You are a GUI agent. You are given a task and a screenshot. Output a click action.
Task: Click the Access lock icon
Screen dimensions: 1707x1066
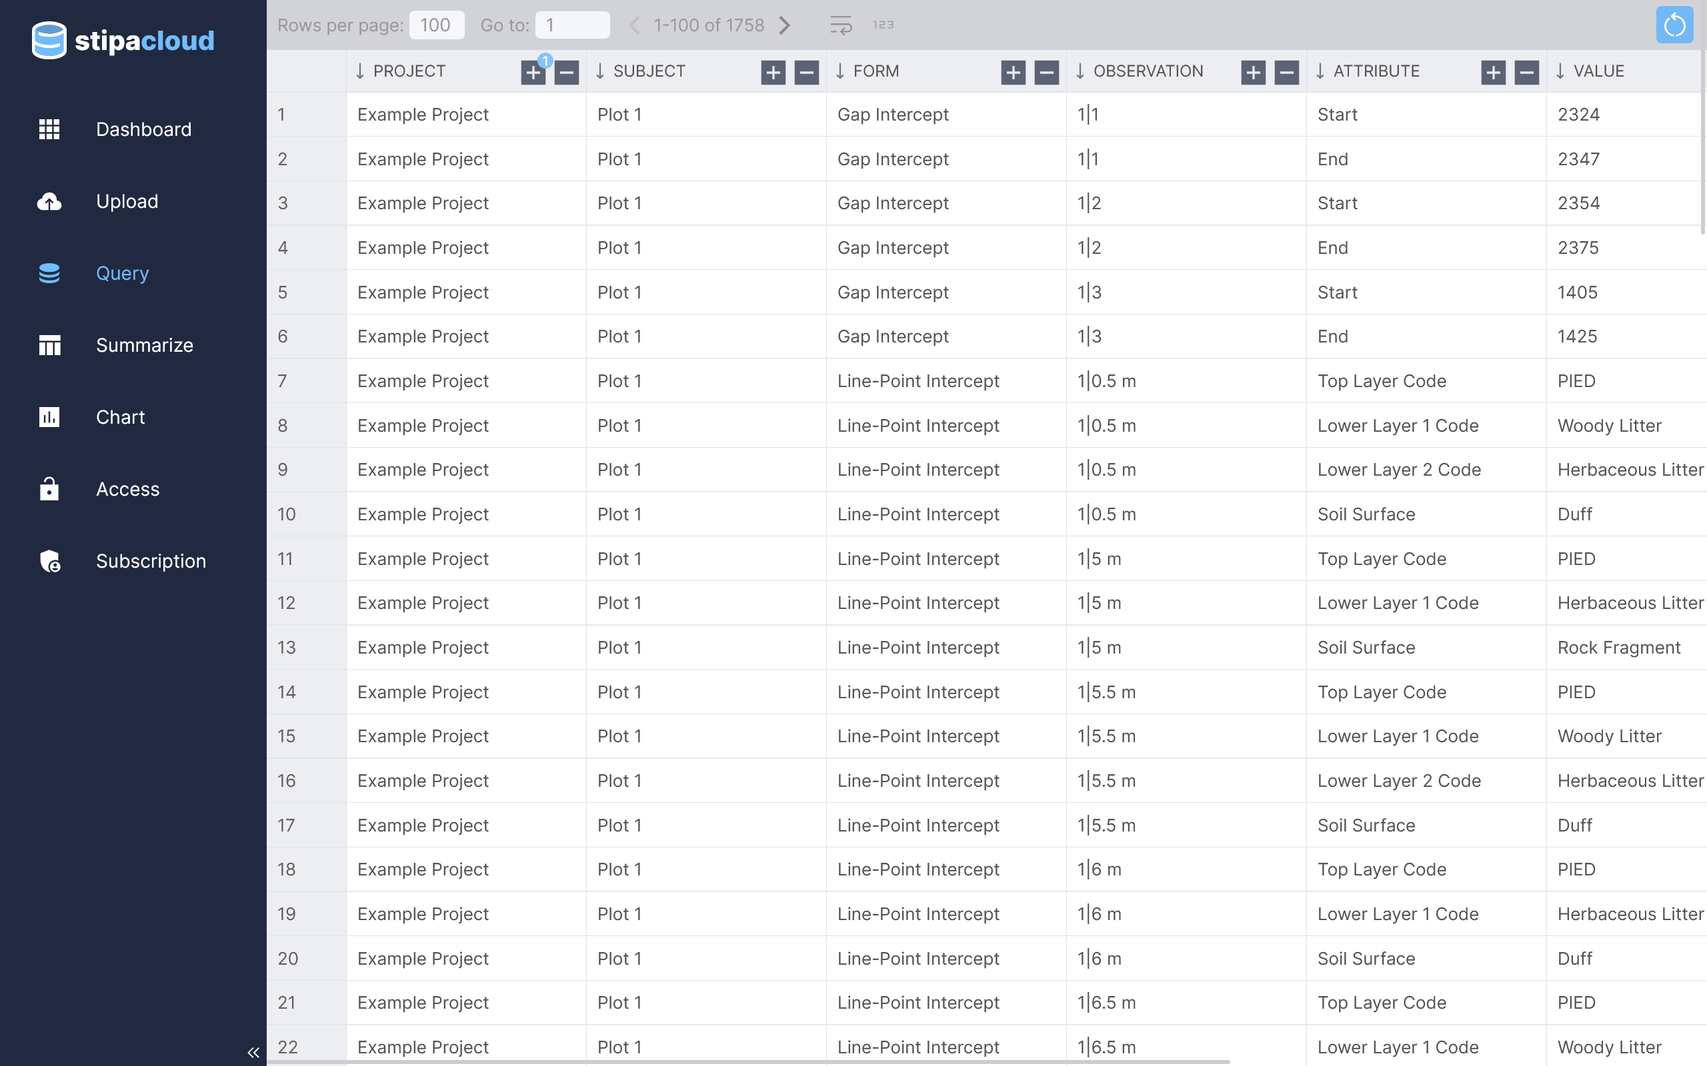pos(49,488)
